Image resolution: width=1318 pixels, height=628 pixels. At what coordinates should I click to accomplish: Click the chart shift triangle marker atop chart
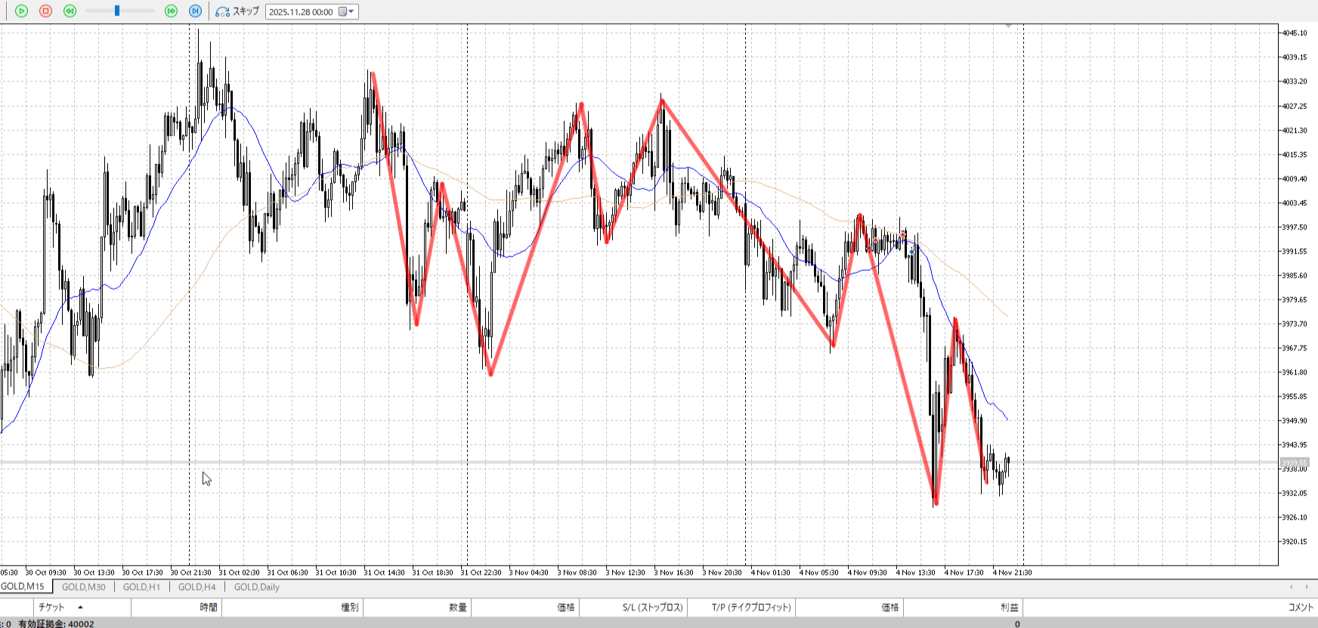pyautogui.click(x=1008, y=26)
